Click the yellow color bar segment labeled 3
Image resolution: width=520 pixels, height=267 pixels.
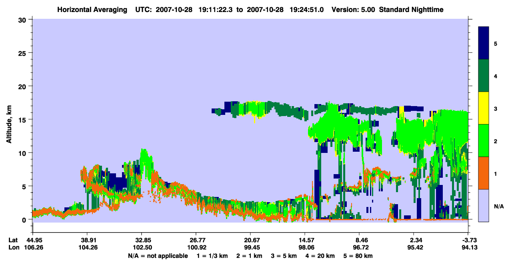[484, 108]
